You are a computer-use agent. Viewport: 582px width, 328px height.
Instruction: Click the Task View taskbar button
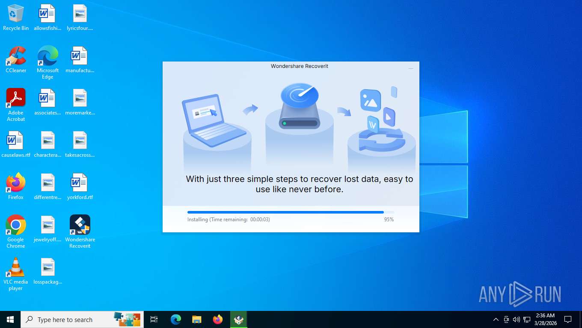tap(154, 319)
